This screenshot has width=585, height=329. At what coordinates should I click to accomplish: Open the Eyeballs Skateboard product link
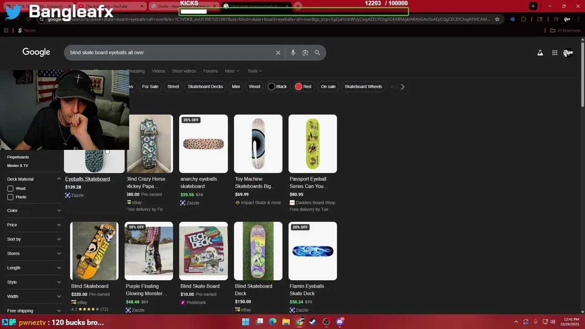tap(87, 179)
